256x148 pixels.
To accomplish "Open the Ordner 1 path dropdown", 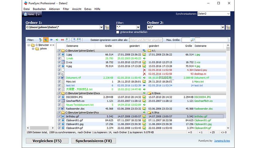I will (x=101, y=27).
